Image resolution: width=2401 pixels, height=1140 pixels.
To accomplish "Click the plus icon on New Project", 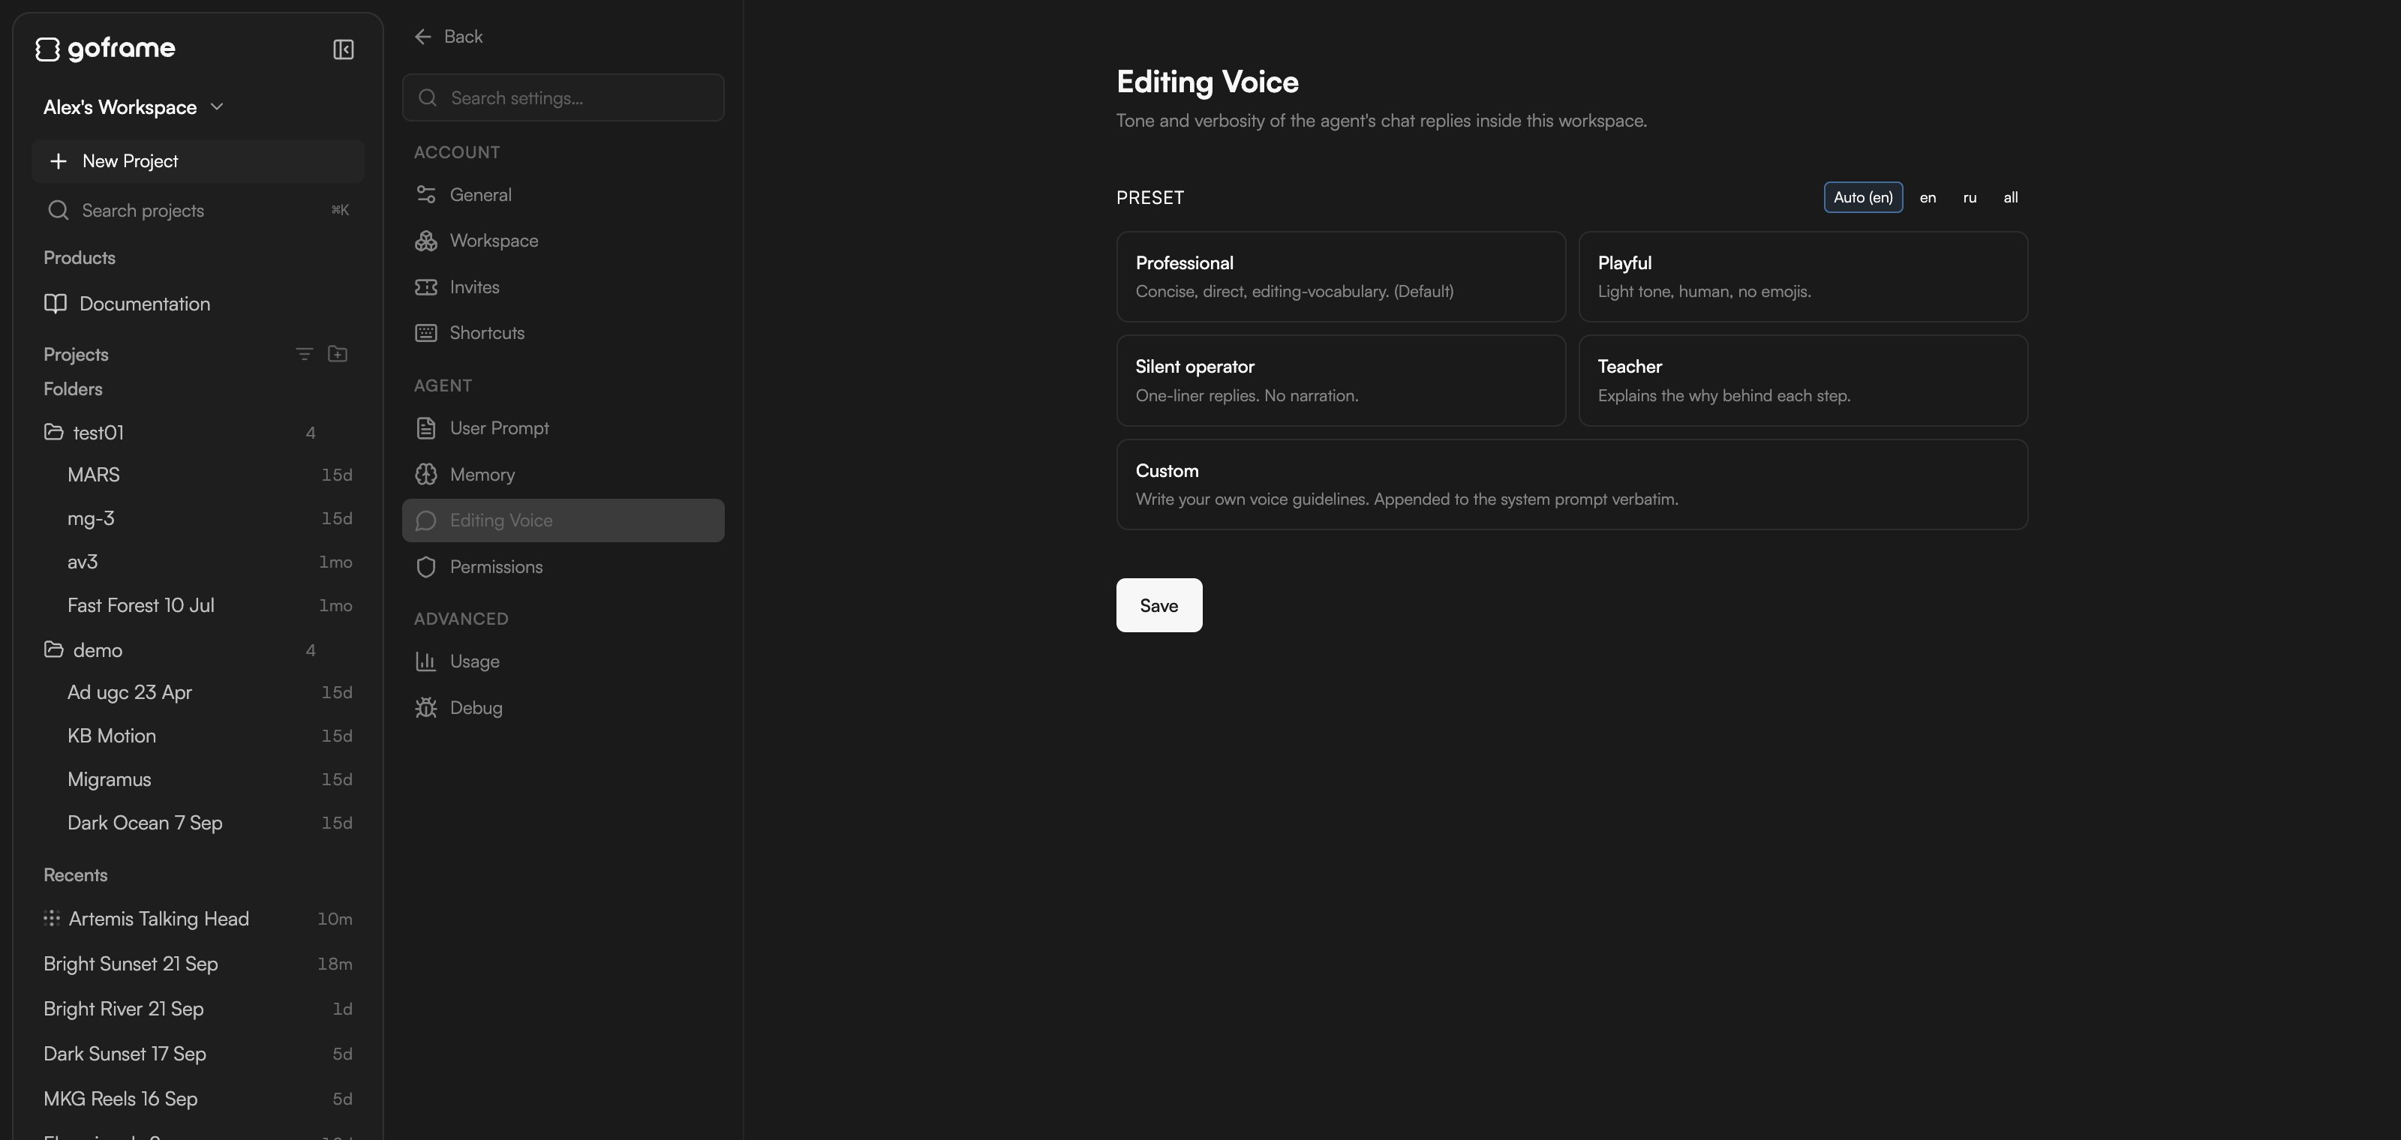I will (x=58, y=161).
